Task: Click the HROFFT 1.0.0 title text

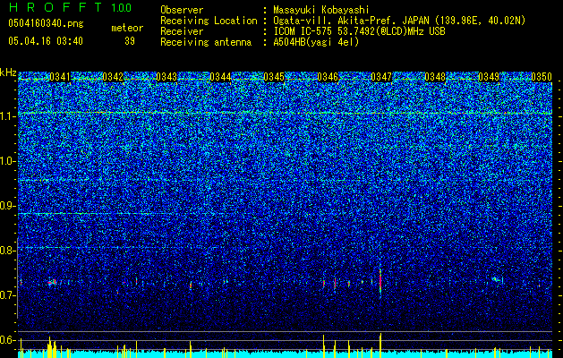Action: pos(70,7)
